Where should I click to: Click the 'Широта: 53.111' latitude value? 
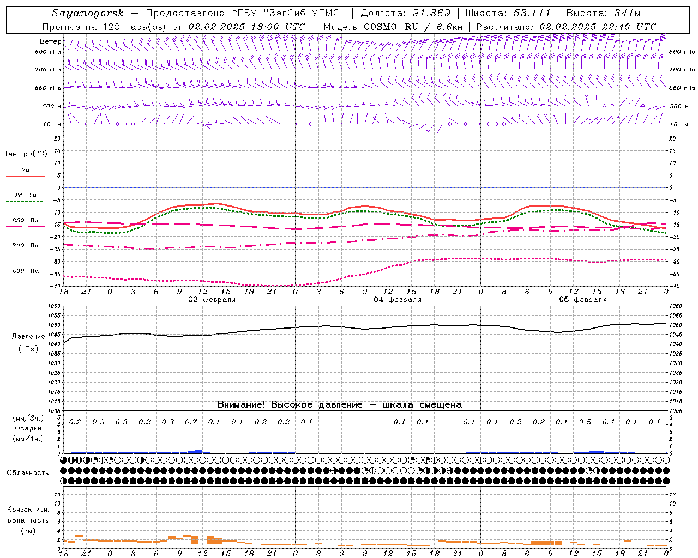coord(508,13)
